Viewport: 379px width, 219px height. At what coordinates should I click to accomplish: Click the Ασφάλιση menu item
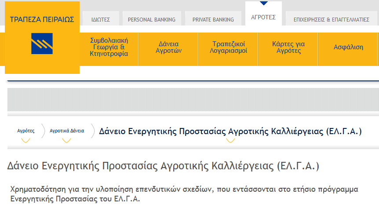point(348,47)
